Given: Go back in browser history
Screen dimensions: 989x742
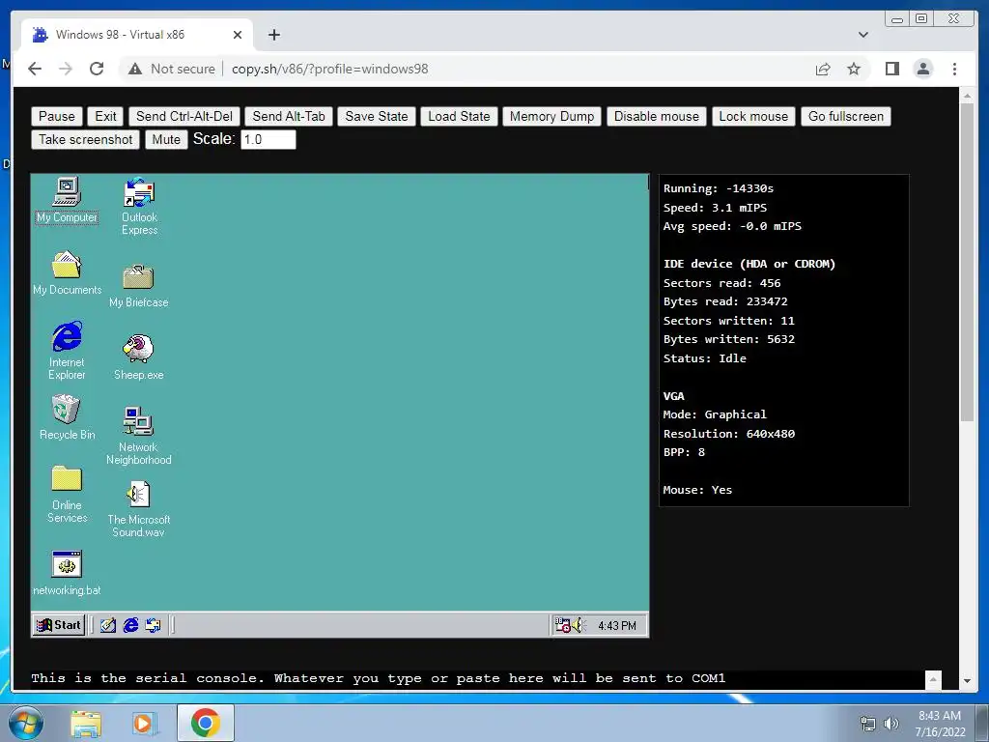Looking at the screenshot, I should [x=36, y=69].
